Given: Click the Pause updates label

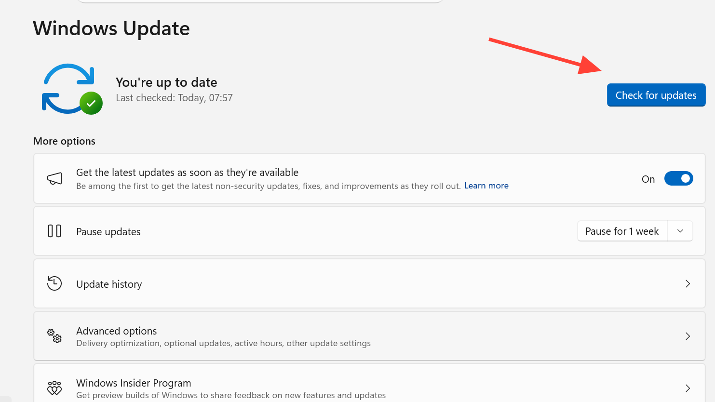Looking at the screenshot, I should [108, 231].
